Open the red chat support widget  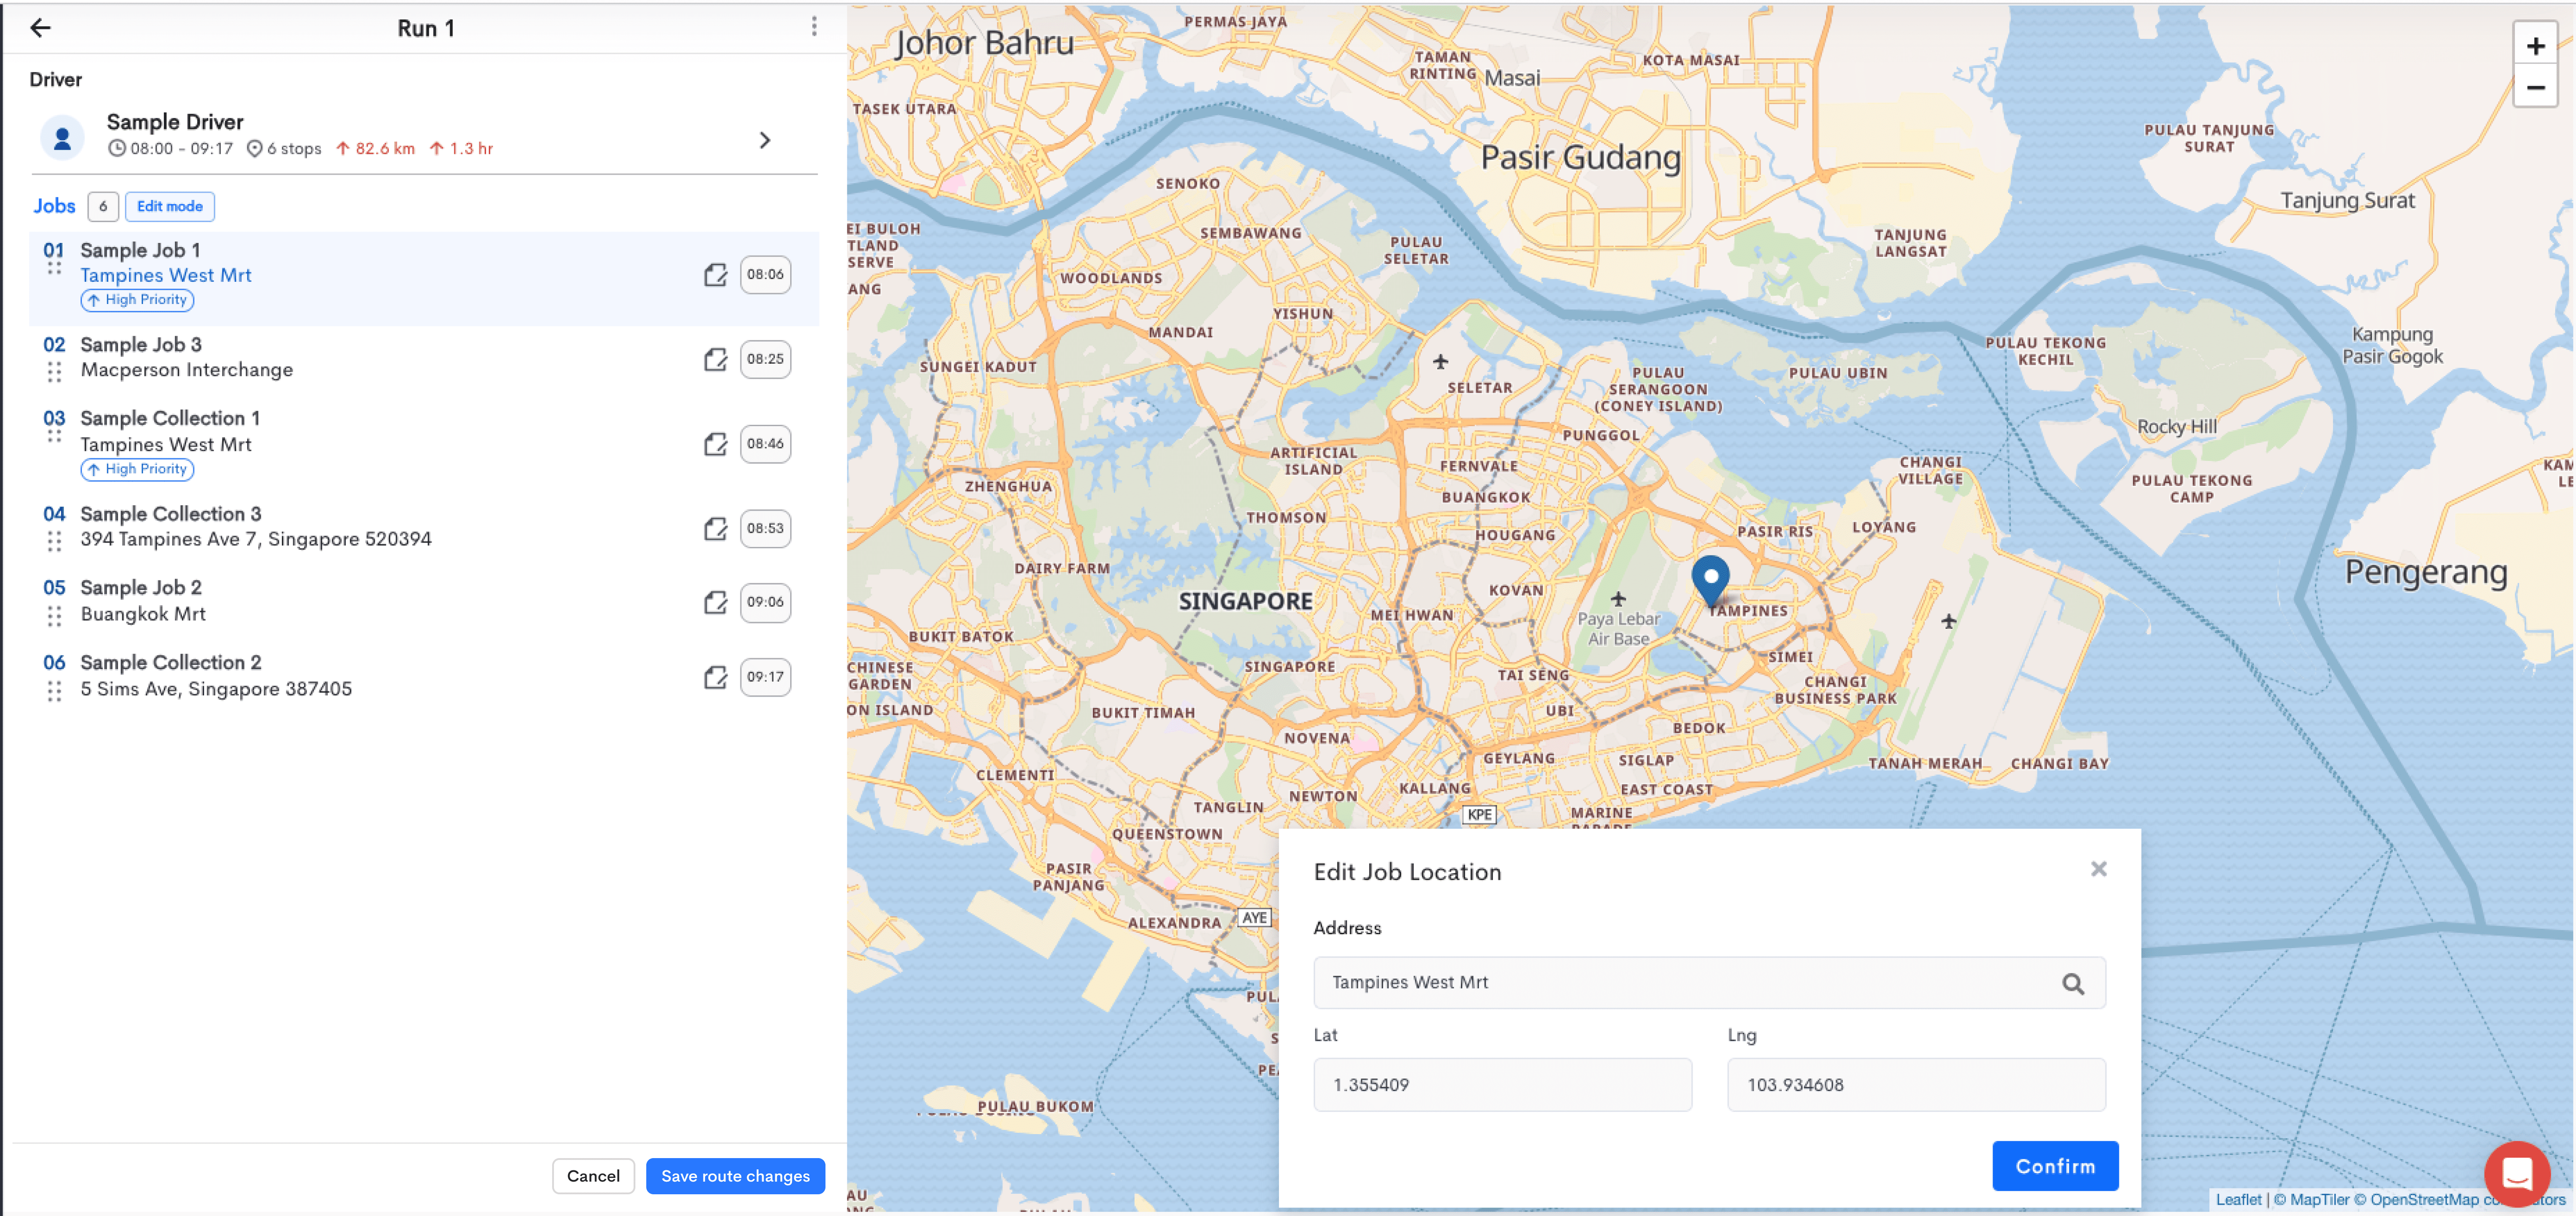coord(2517,1173)
